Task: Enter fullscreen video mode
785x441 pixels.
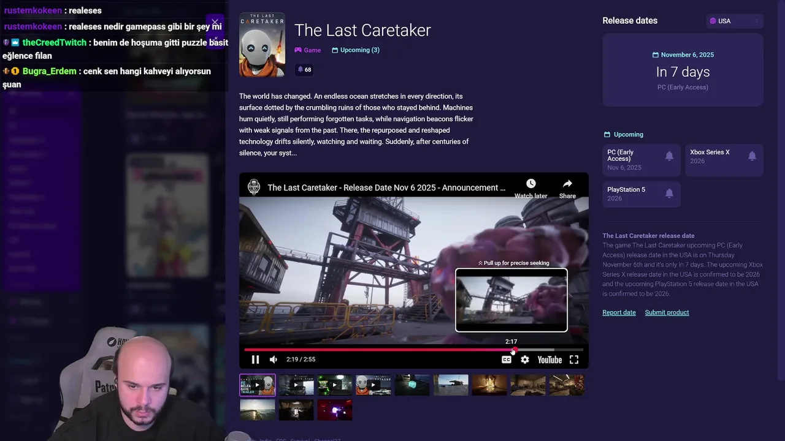Action: point(574,360)
